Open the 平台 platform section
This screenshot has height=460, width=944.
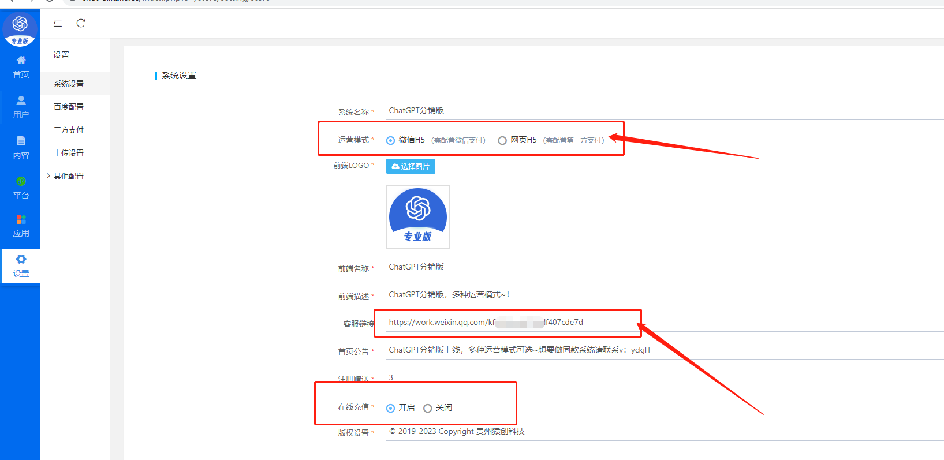click(21, 188)
